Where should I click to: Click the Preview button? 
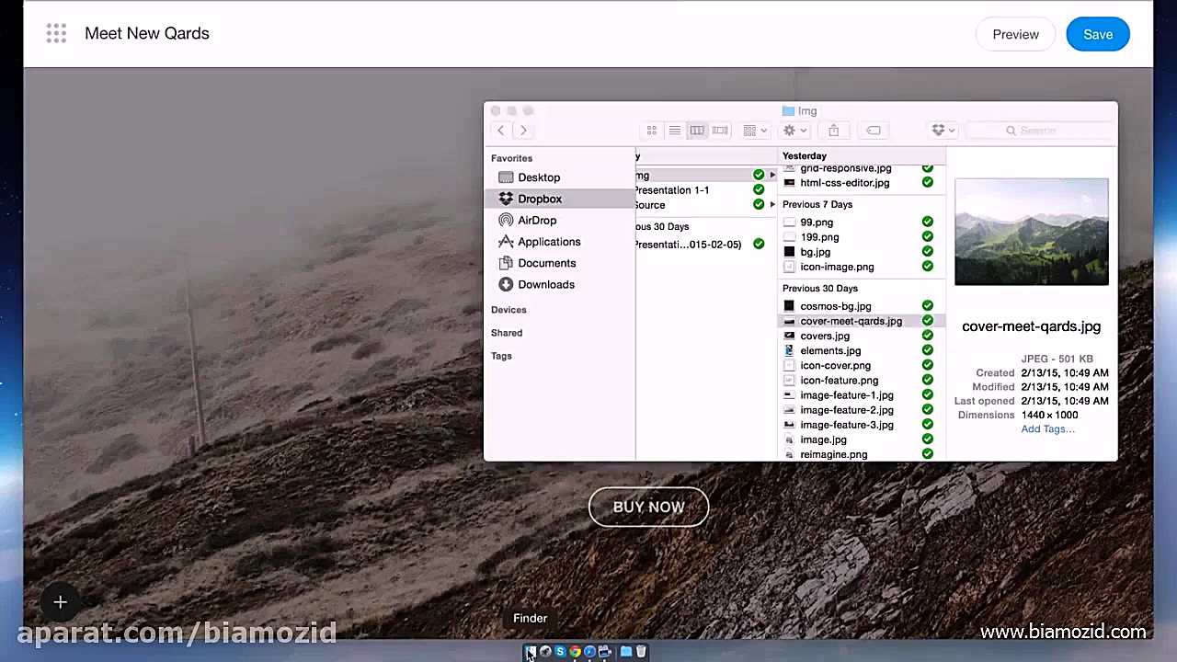[1015, 34]
